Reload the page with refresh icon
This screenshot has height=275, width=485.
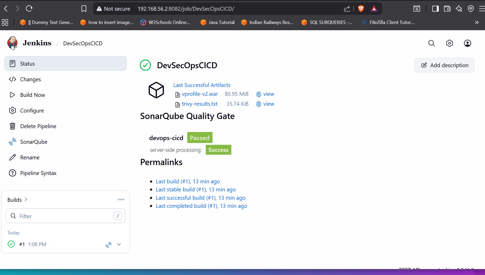tap(29, 9)
